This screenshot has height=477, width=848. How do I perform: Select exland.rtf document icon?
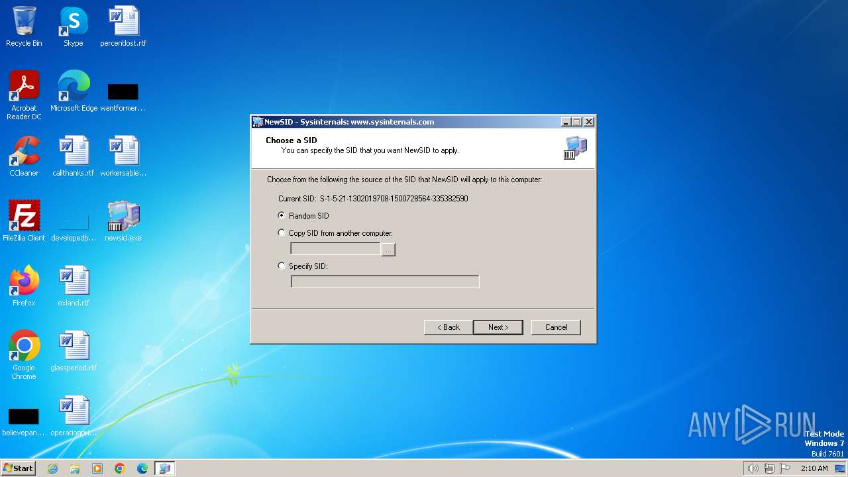[74, 286]
